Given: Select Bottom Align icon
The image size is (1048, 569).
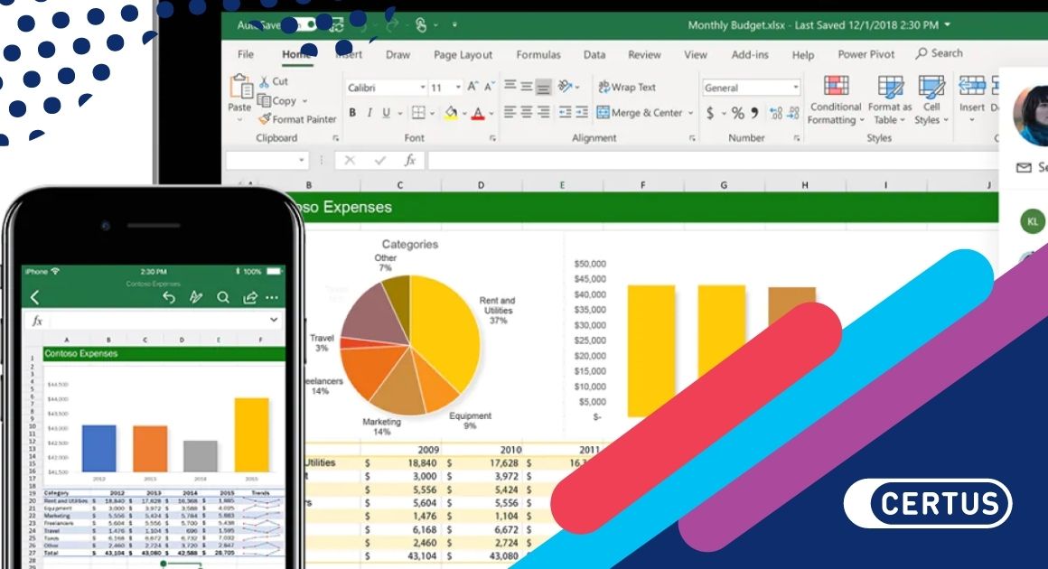Looking at the screenshot, I should [544, 87].
